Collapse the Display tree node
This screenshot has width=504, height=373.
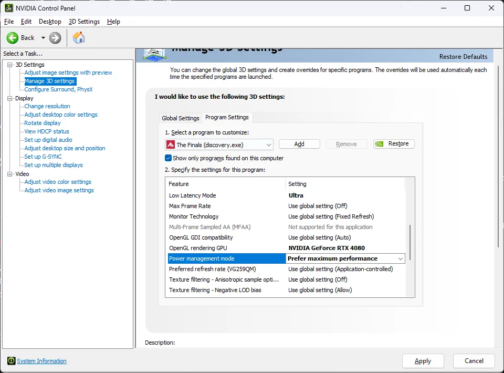[9, 98]
